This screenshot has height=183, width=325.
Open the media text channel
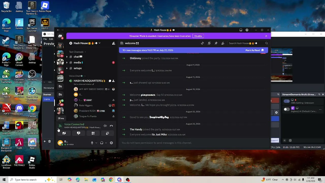coord(92,63)
